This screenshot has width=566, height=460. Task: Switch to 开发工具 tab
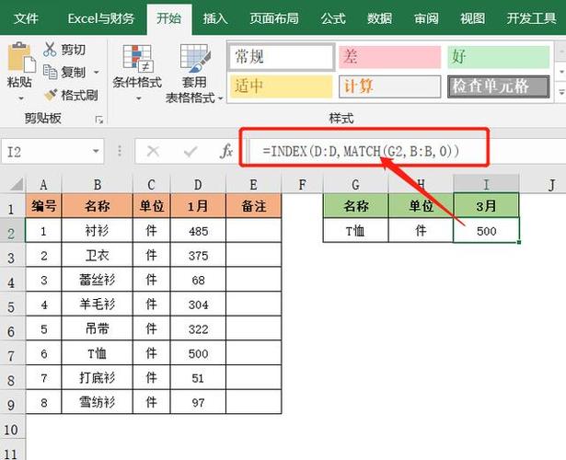point(531,18)
